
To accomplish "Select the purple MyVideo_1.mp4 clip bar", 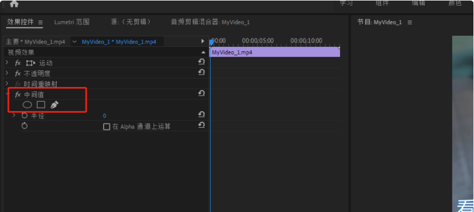I will [x=275, y=52].
